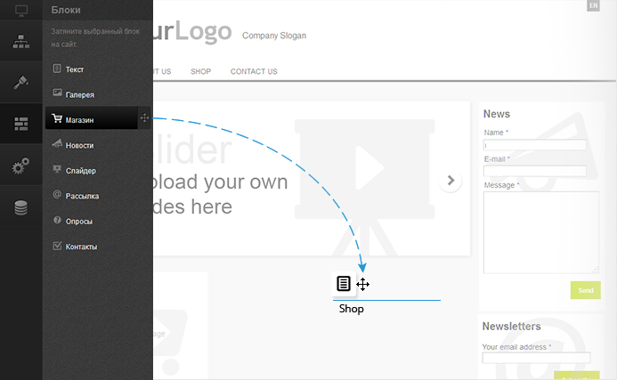This screenshot has height=380, width=617.
Task: Click the Shop label under drop line
Action: (352, 309)
